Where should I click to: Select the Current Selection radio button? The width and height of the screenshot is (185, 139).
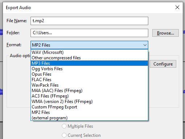[x=64, y=135]
